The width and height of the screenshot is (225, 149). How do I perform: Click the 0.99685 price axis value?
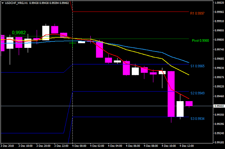coord(219,59)
